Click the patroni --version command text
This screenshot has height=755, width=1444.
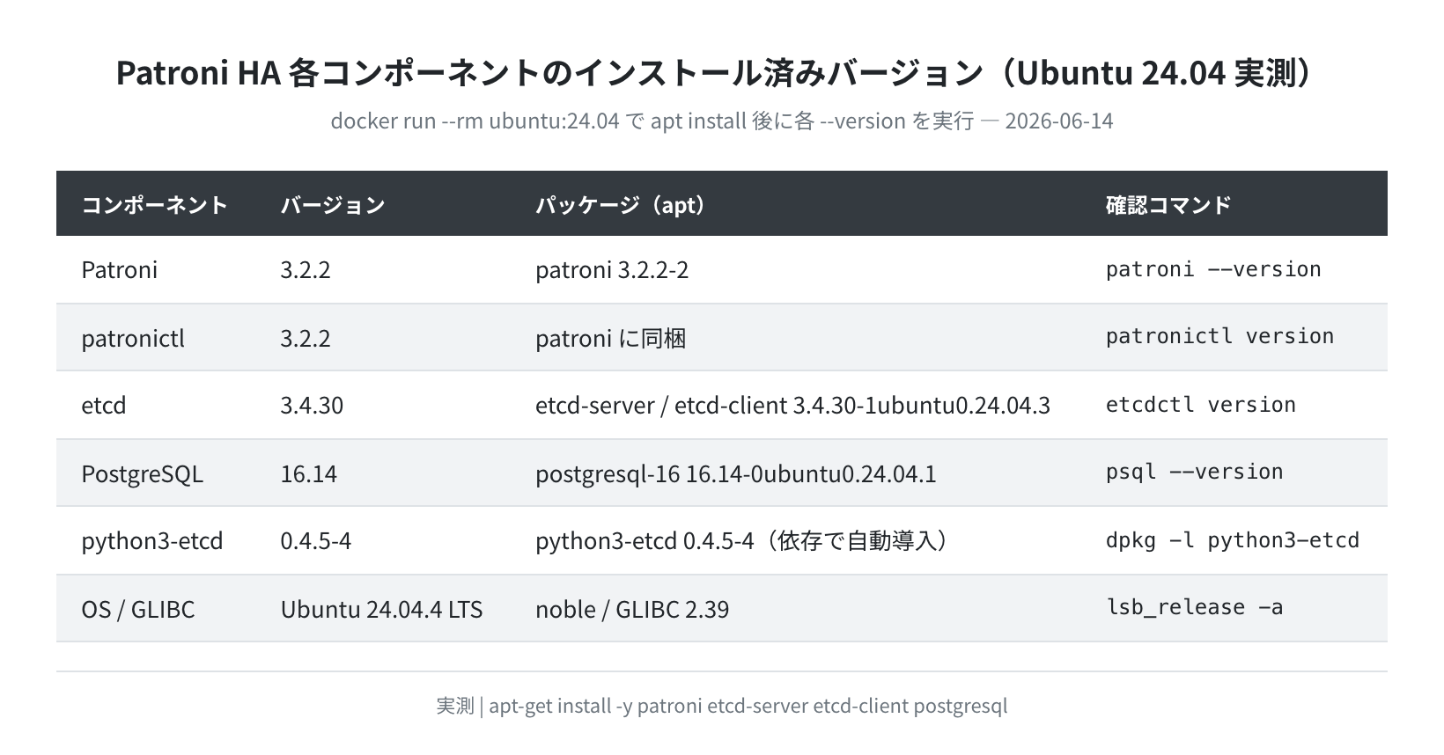point(1213,269)
